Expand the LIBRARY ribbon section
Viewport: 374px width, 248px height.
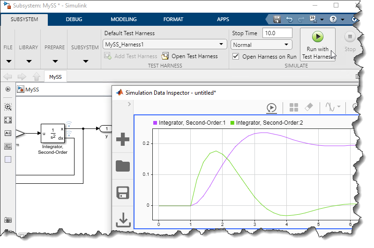29,54
